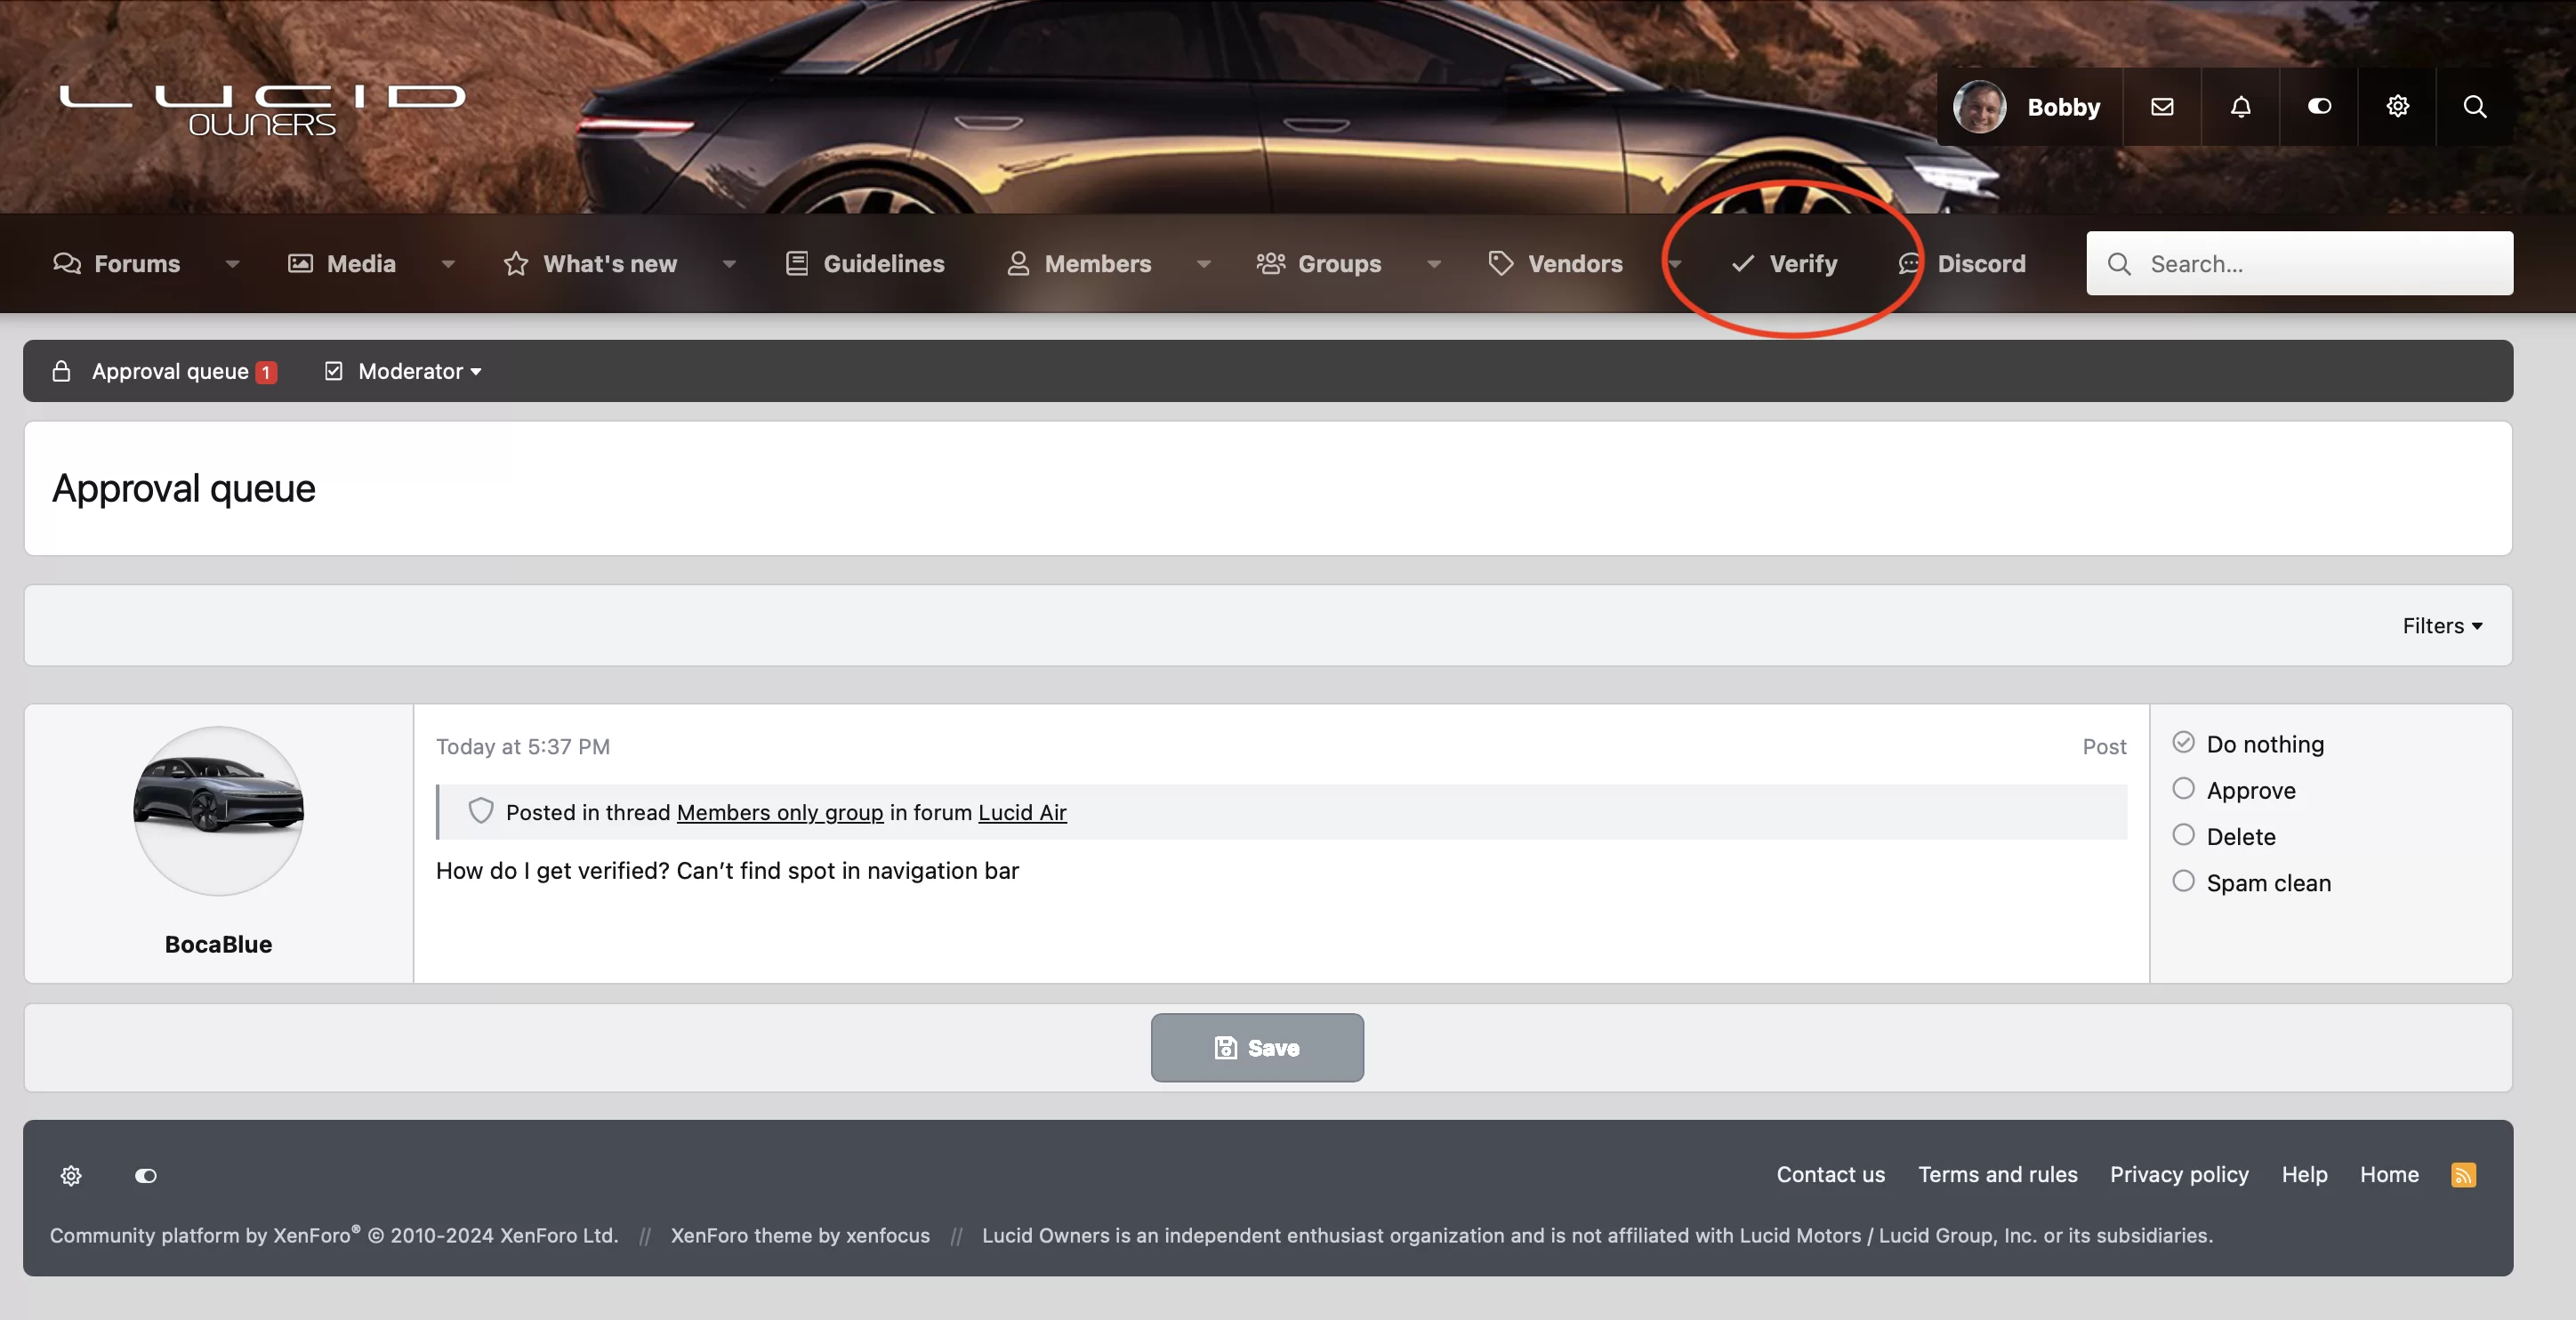Click the orange RSS feed icon
The image size is (2576, 1320).
click(2463, 1174)
